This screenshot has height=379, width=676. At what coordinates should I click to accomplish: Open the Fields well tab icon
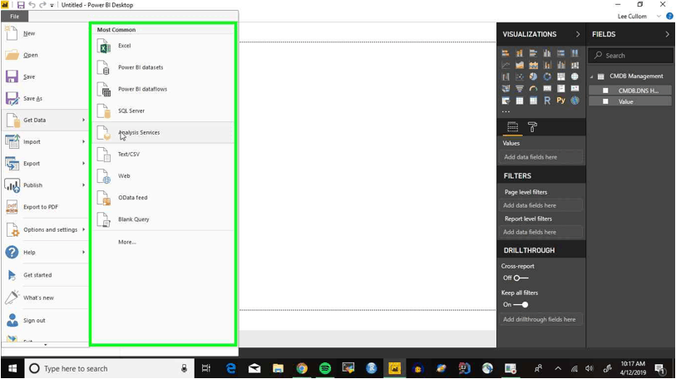(x=512, y=127)
